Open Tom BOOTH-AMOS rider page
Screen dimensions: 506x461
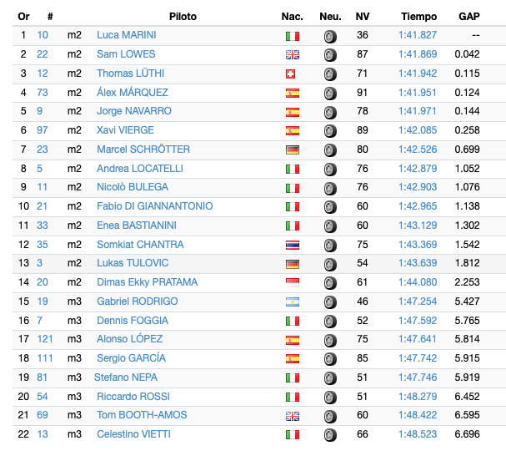[x=142, y=415]
